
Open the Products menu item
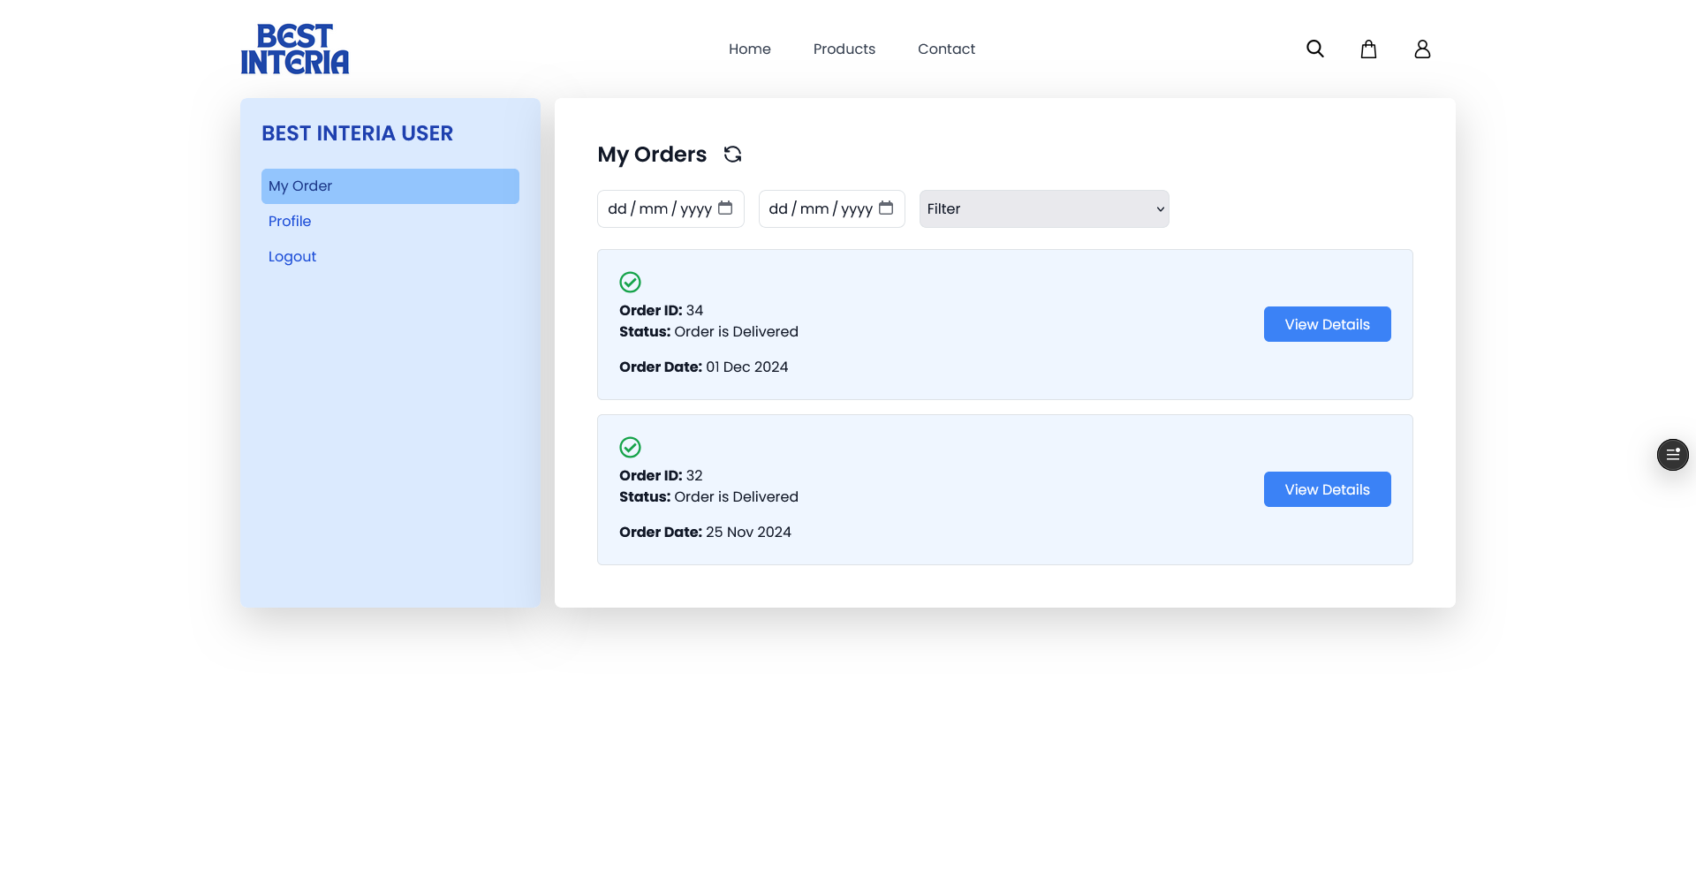(844, 49)
